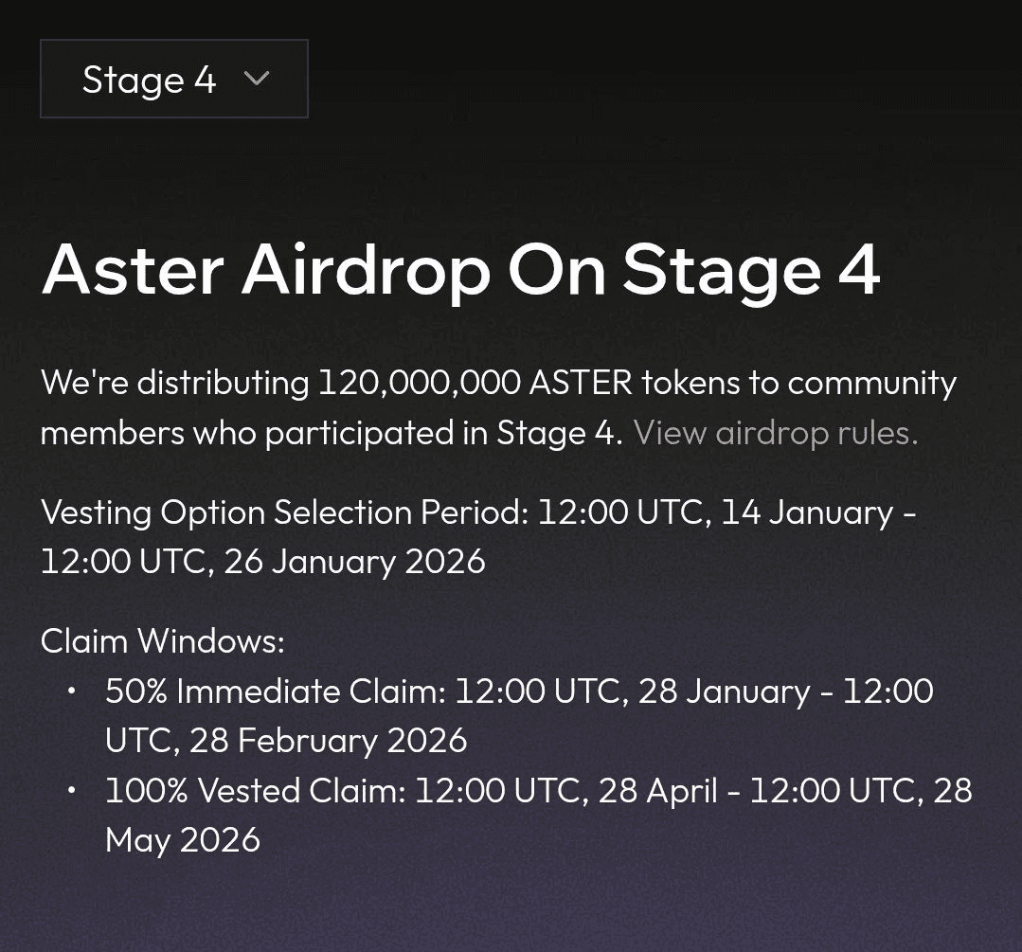This screenshot has width=1022, height=952.
Task: Click the 120,000,000 token amount
Action: tap(419, 383)
